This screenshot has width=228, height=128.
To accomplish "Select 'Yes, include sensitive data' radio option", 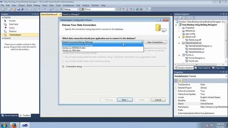I will [x=63, y=61].
